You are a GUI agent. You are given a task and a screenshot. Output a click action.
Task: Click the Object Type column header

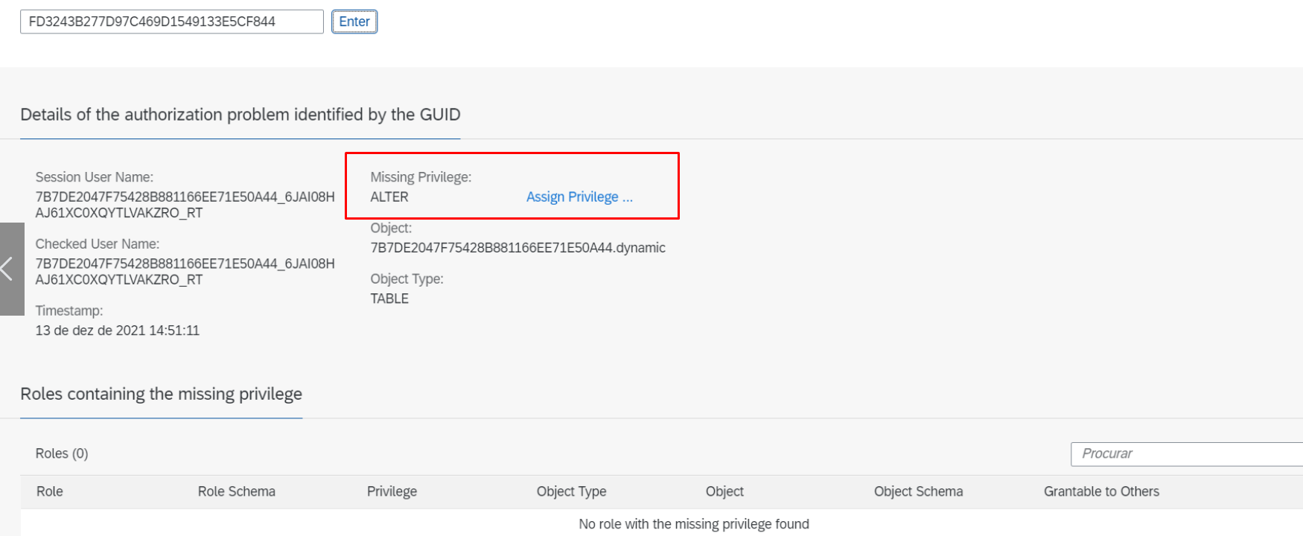pyautogui.click(x=571, y=491)
